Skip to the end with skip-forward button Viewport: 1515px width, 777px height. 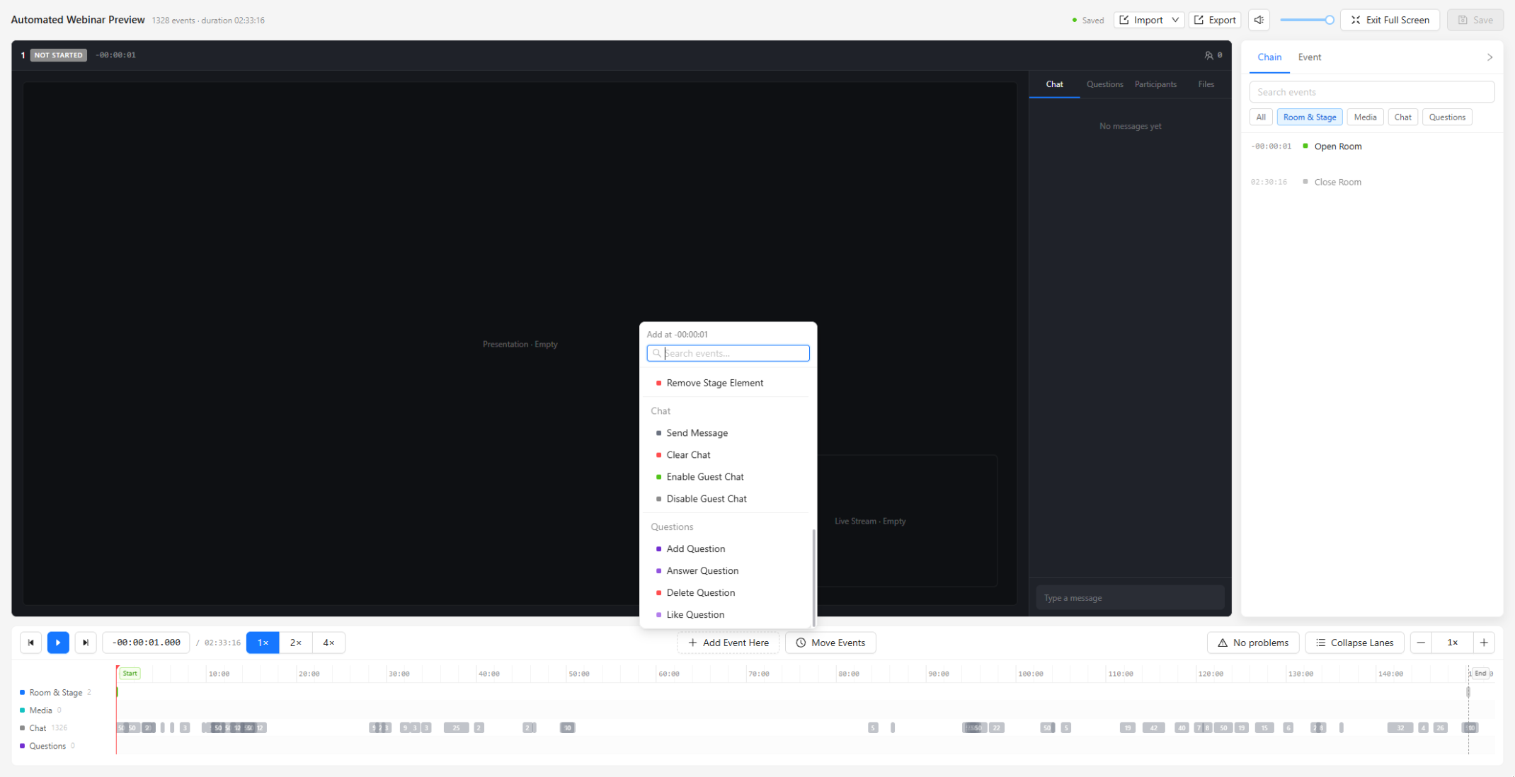[x=86, y=643]
